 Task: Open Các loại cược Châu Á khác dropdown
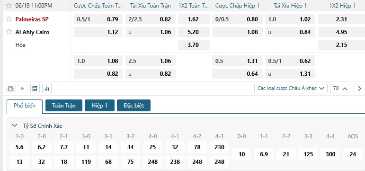[x=291, y=89]
